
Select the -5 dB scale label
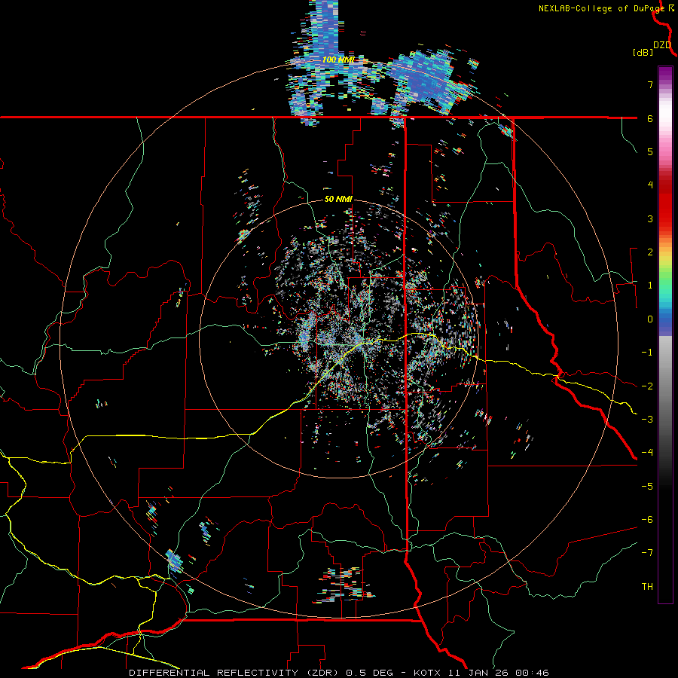[x=647, y=487]
